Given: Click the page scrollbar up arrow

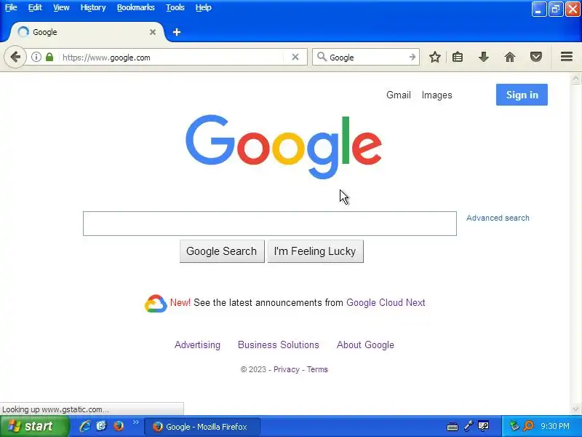Looking at the screenshot, I should point(575,79).
